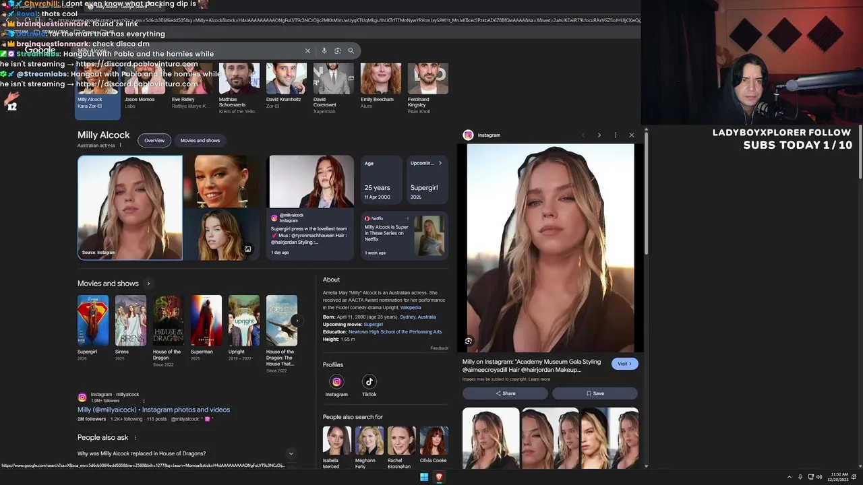Open the volume control in system tray
Image resolution: width=863 pixels, height=485 pixels.
(819, 477)
